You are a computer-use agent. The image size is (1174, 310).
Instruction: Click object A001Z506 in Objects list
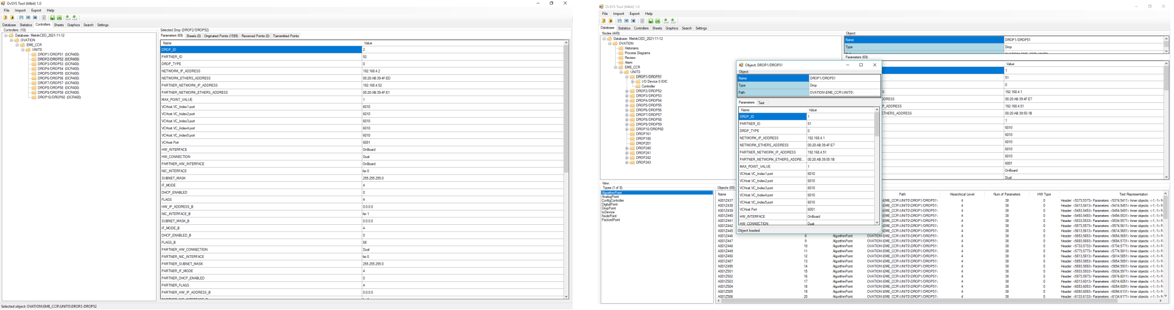click(x=725, y=296)
